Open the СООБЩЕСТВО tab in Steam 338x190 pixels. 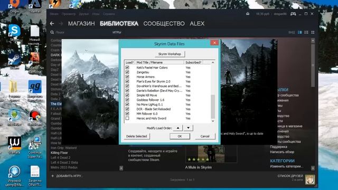point(164,23)
